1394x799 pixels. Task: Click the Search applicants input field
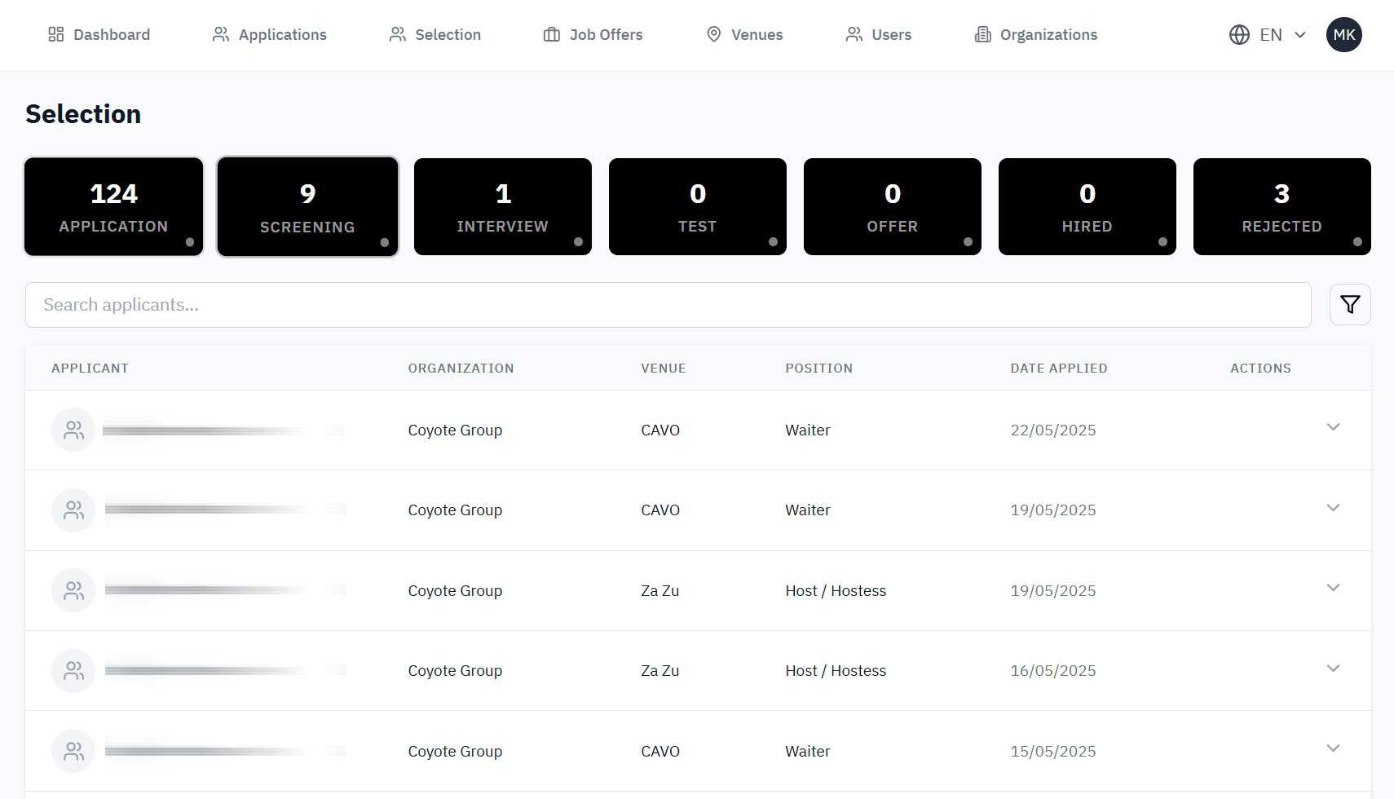668,305
